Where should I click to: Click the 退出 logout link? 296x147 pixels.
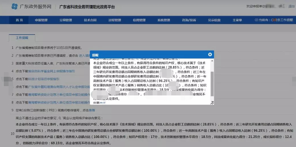click(291, 7)
